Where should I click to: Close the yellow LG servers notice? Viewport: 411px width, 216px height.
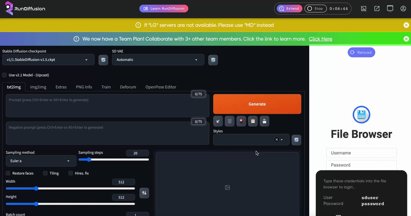click(406, 25)
